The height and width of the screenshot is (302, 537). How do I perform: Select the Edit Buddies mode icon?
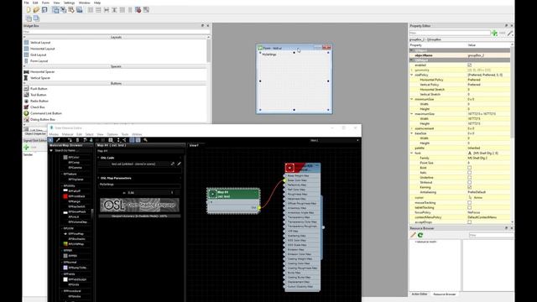pos(71,10)
